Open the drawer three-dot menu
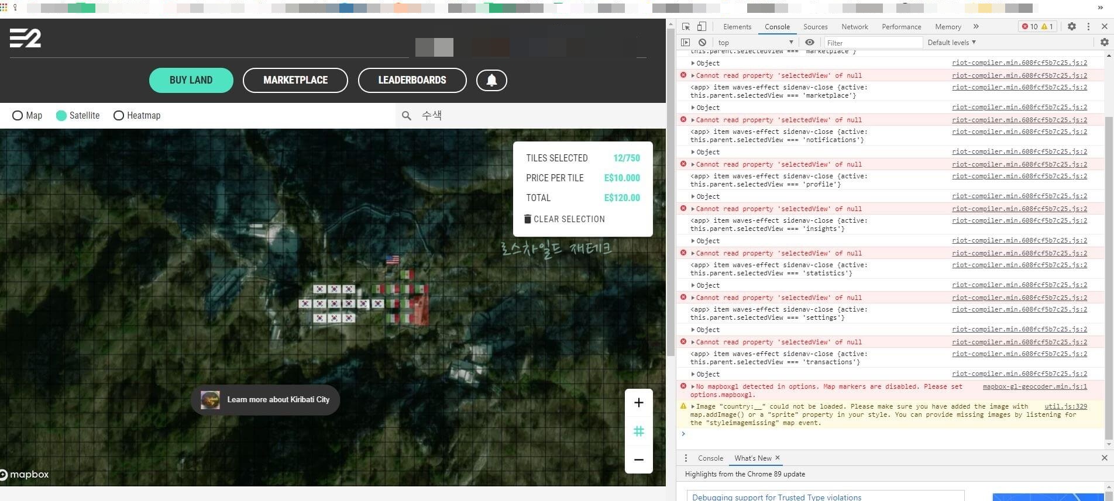1114x501 pixels. click(x=686, y=458)
